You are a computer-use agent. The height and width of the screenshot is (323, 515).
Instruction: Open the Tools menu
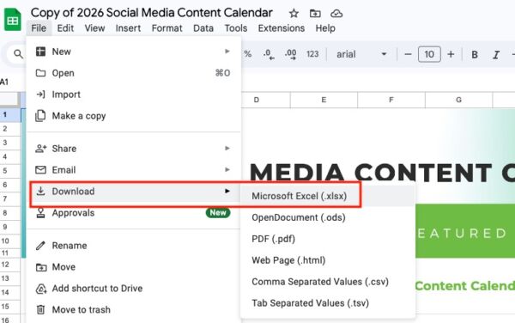[236, 28]
